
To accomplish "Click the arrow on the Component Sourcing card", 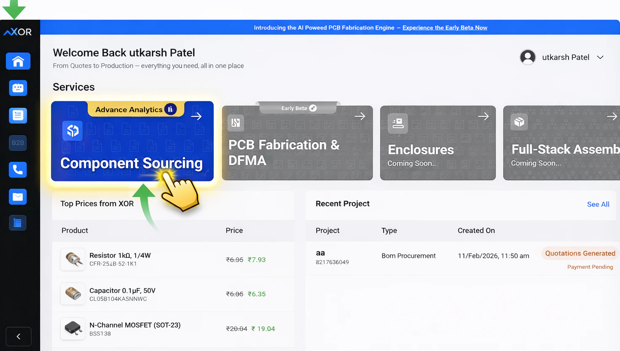I will (x=196, y=116).
